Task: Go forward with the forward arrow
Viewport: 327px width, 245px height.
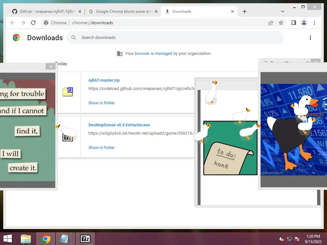Action: coord(23,23)
